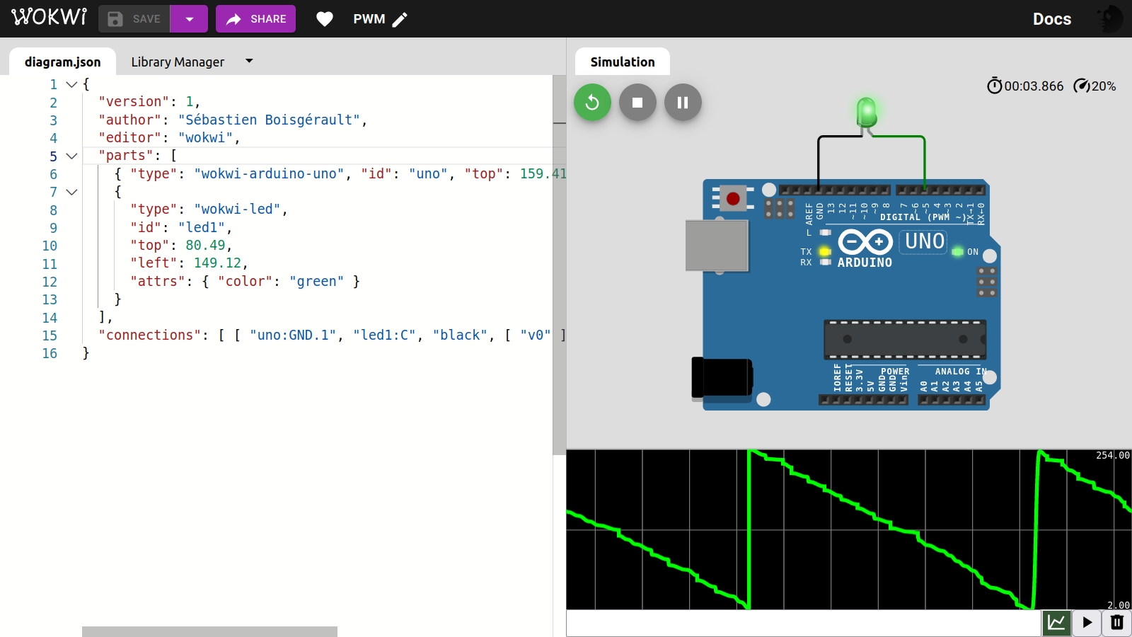
Task: Select the green LED component
Action: 867,113
